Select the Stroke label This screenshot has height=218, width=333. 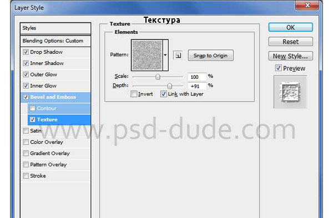pyautogui.click(x=38, y=176)
